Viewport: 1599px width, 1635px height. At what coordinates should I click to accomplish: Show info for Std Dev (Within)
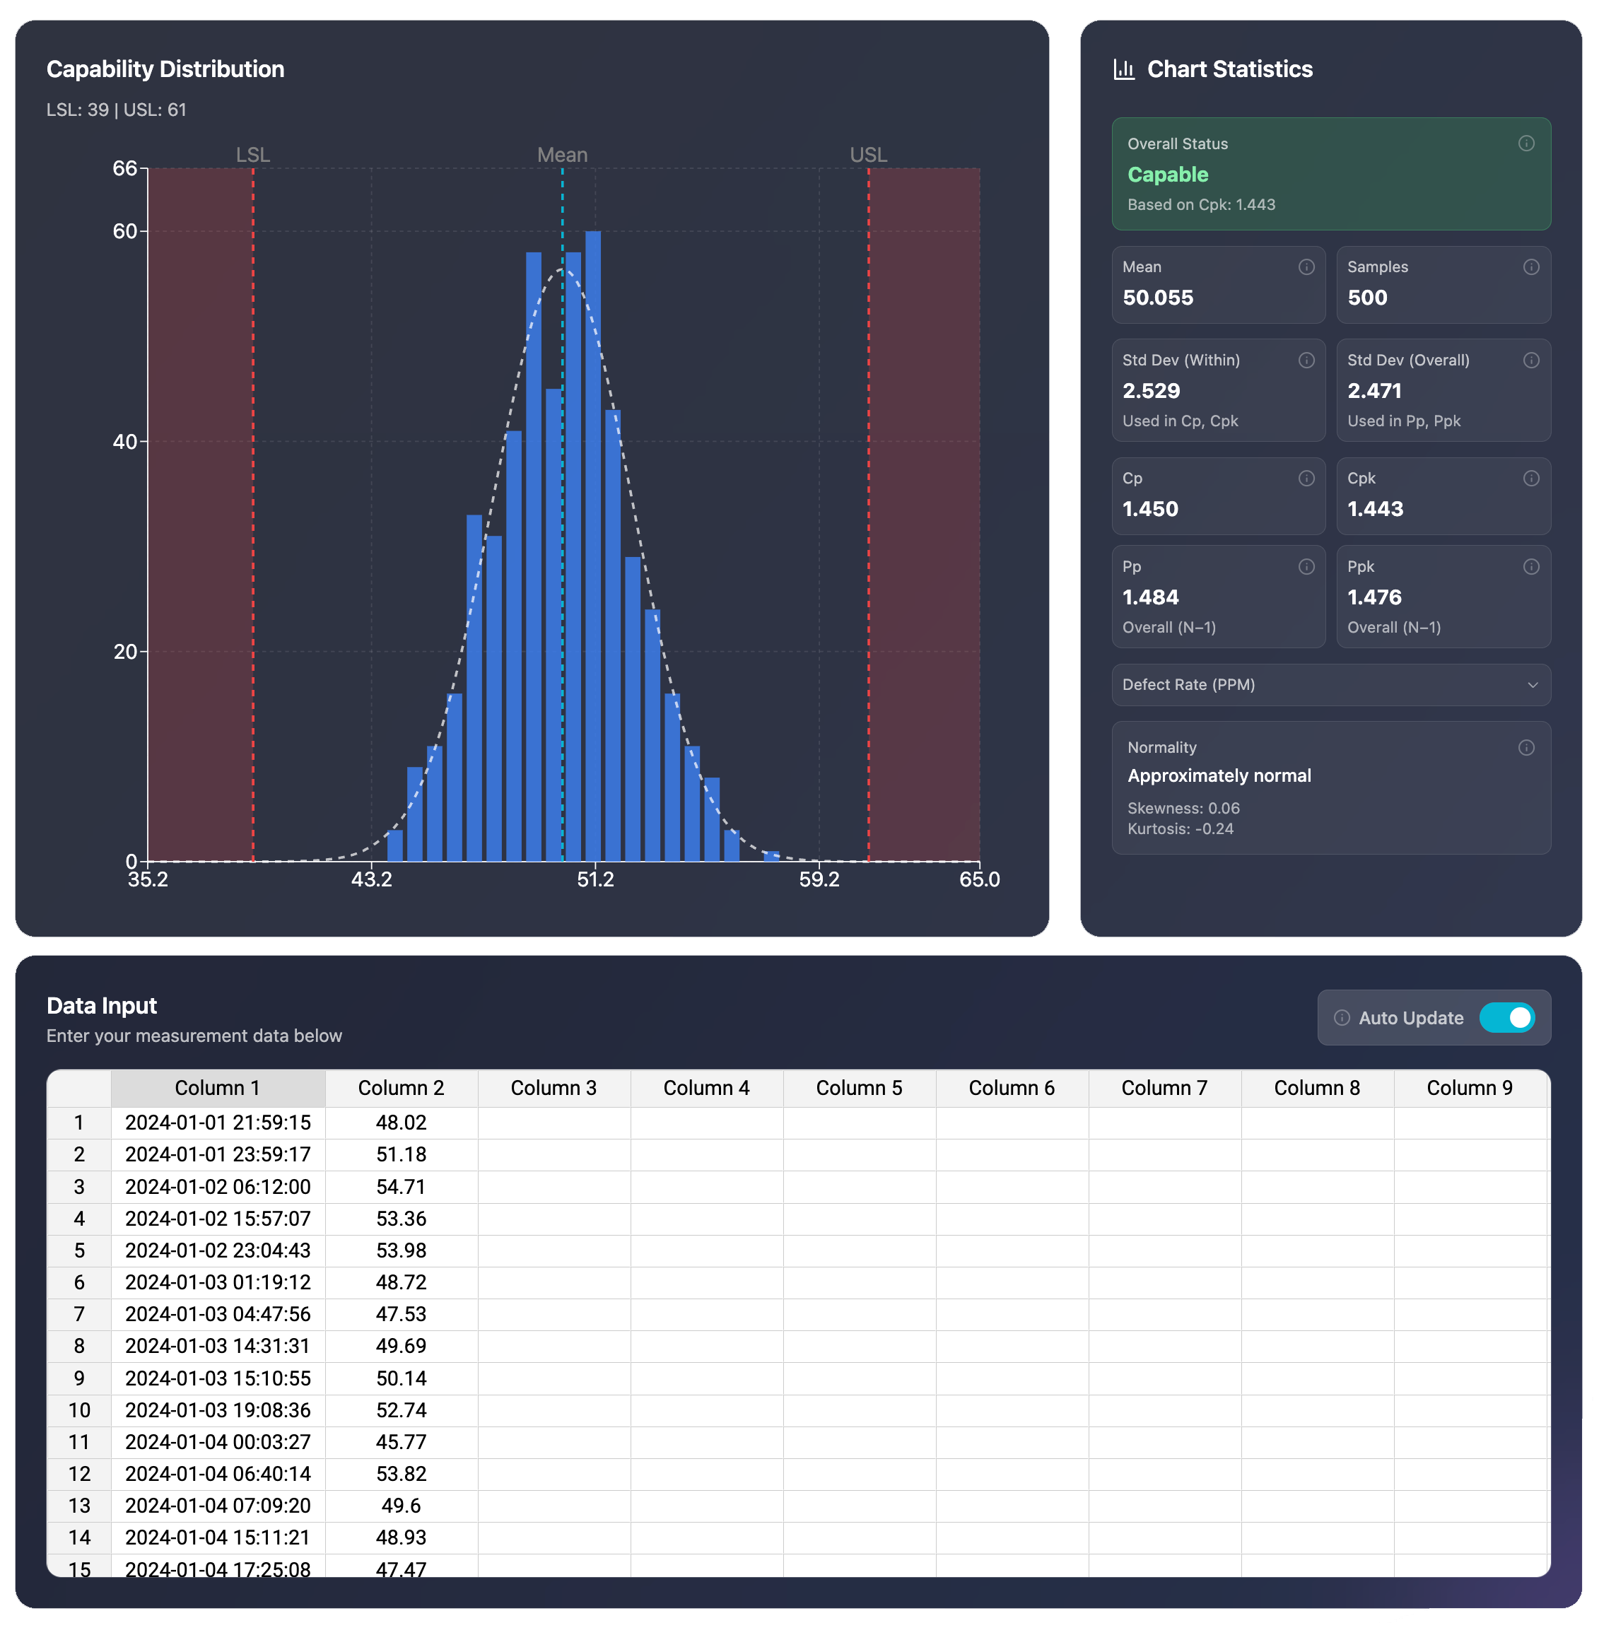click(x=1306, y=361)
